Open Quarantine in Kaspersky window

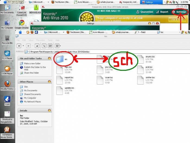145,12
